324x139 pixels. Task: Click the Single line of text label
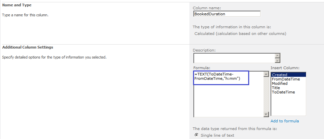point(217,135)
